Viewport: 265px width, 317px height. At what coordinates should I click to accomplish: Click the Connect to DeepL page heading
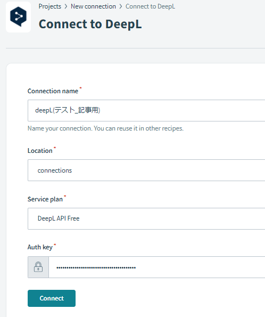90,24
